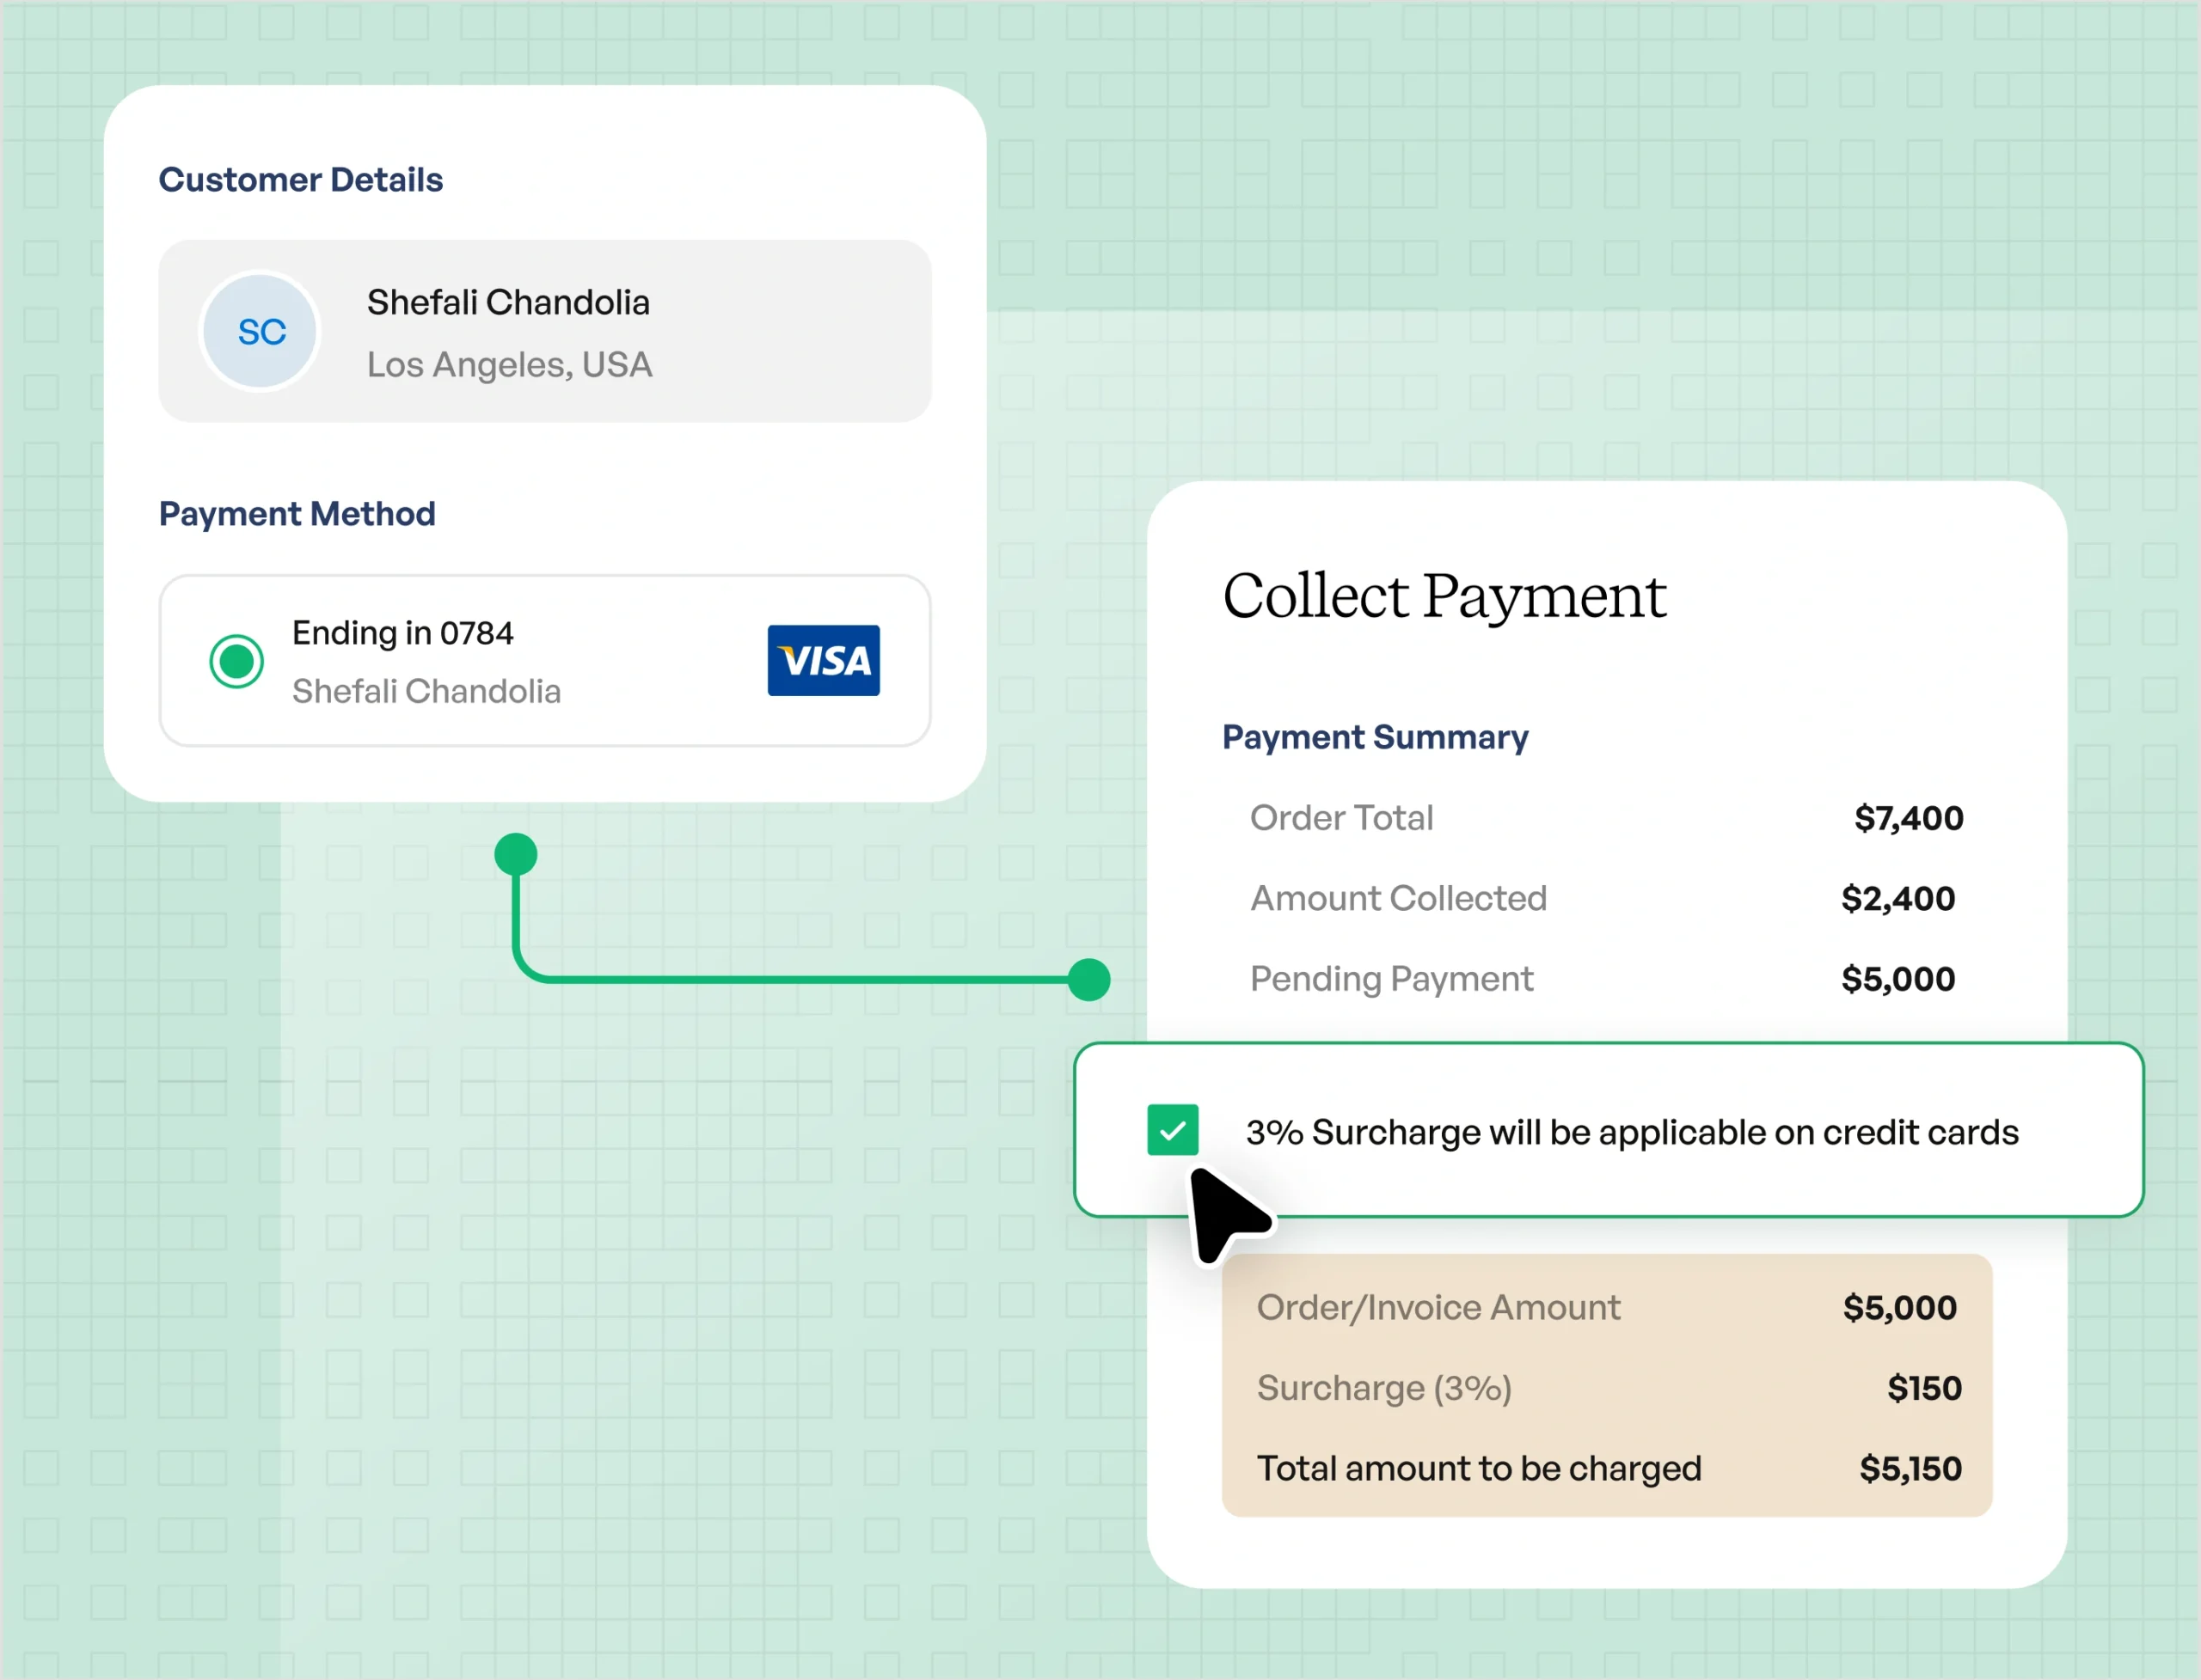The width and height of the screenshot is (2201, 1680).
Task: Click the VISA card logo
Action: pyautogui.click(x=824, y=660)
